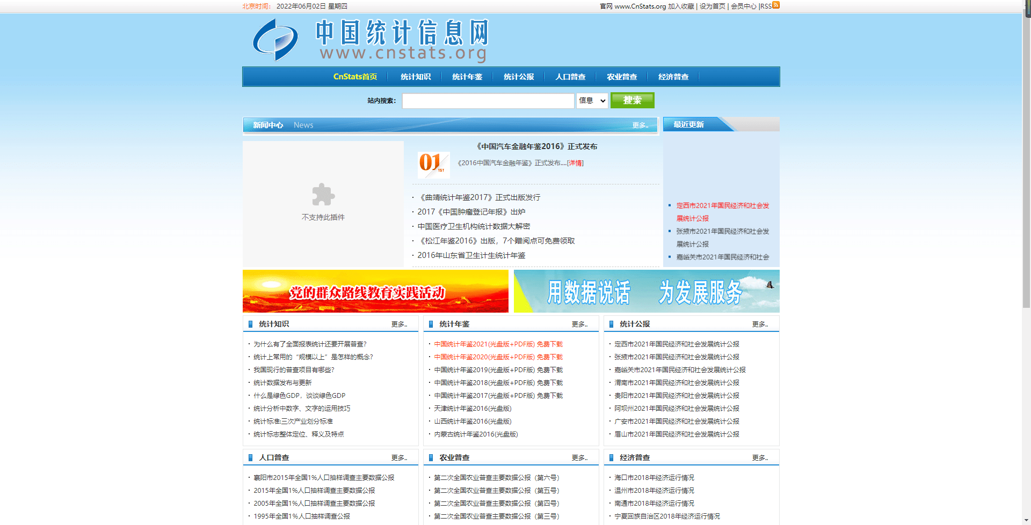Image resolution: width=1031 pixels, height=525 pixels.
Task: Open the red 党的群众路线教育实践活动 banner
Action: (x=375, y=291)
